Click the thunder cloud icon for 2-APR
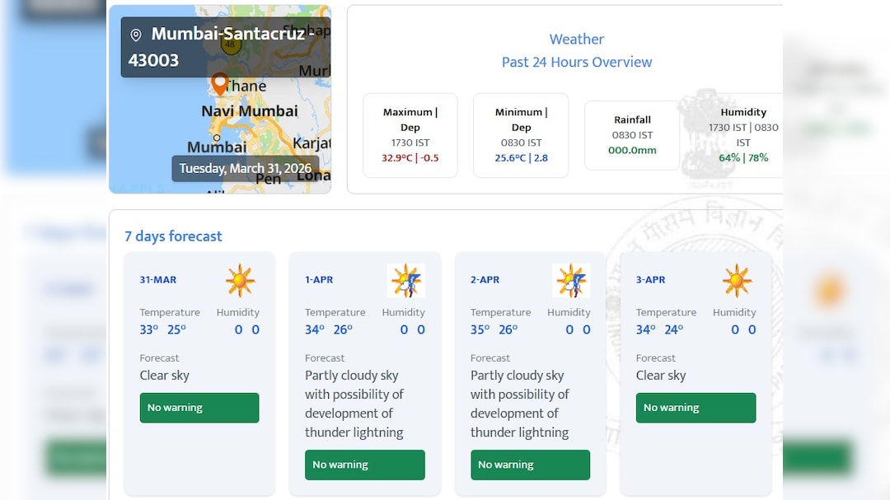 (571, 281)
